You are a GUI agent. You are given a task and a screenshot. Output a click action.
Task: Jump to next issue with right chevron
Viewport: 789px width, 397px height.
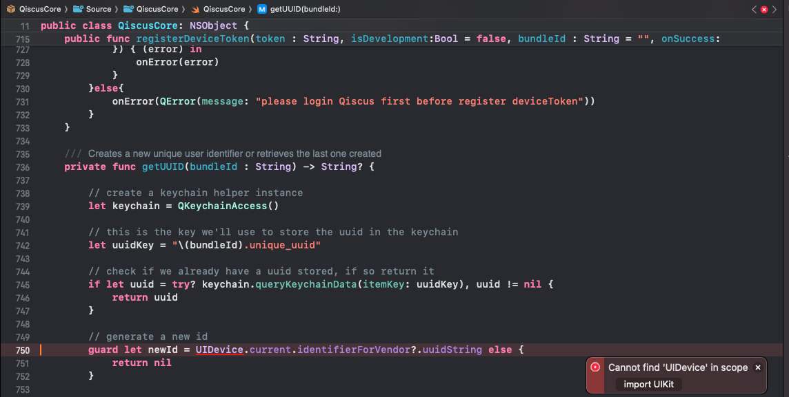coord(775,9)
